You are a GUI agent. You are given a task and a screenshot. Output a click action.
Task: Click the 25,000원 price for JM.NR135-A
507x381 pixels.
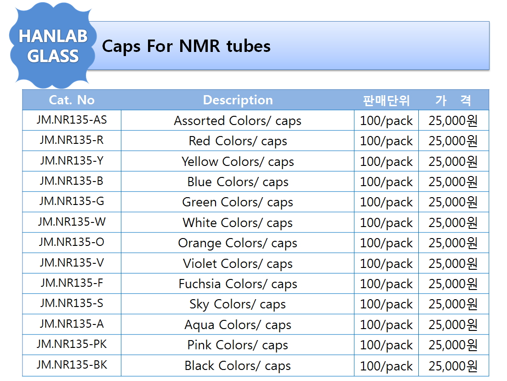453,324
